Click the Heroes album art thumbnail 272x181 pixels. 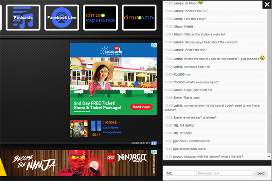point(79,129)
